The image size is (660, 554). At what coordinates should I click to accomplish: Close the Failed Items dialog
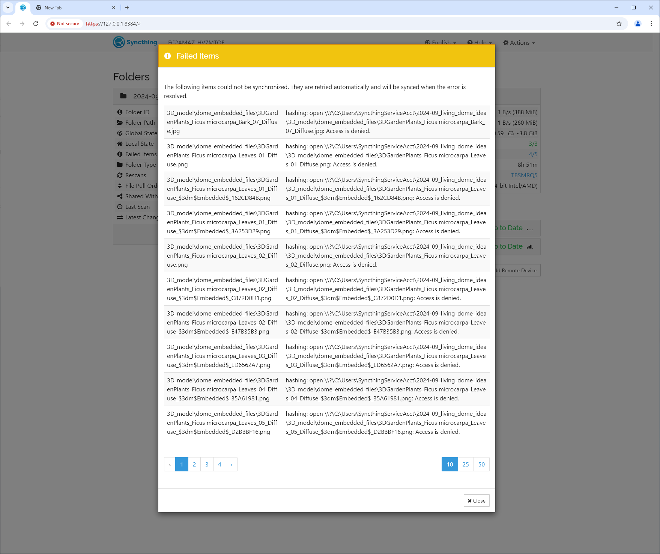pos(477,501)
